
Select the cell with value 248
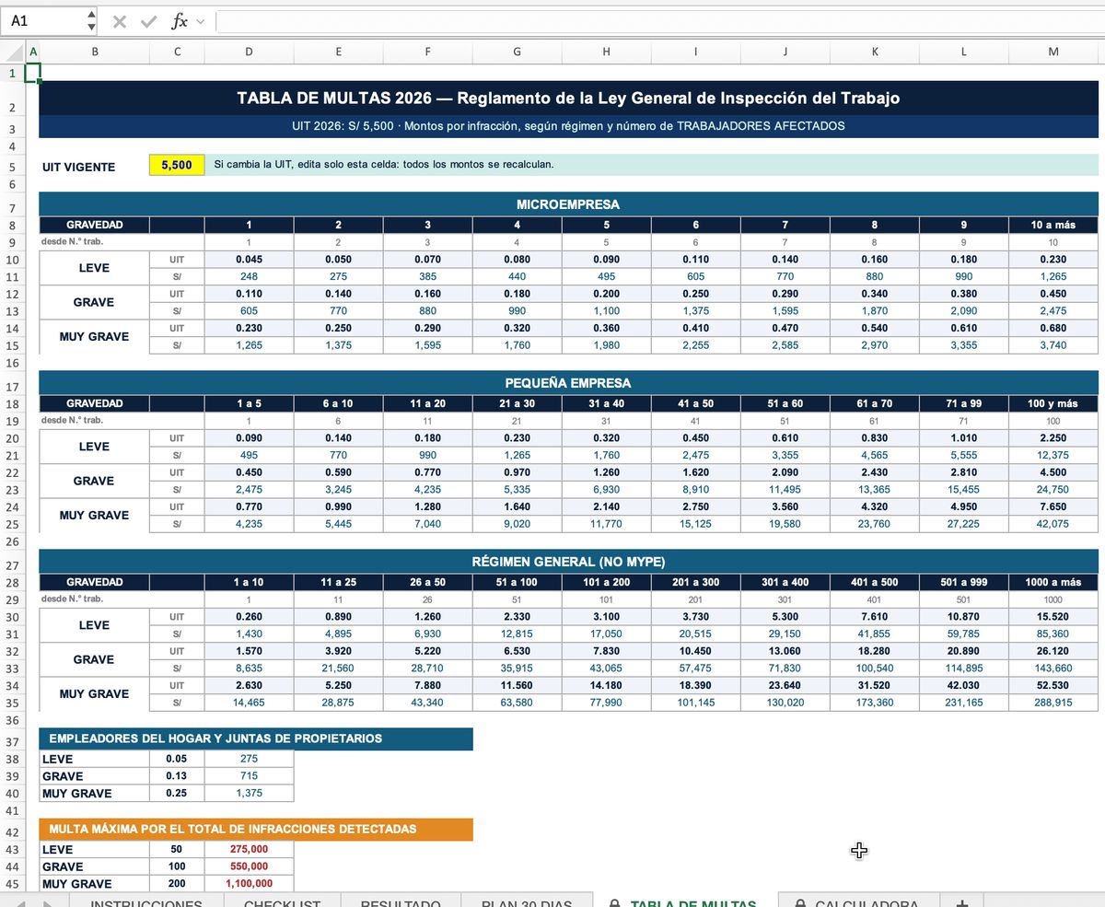(249, 276)
